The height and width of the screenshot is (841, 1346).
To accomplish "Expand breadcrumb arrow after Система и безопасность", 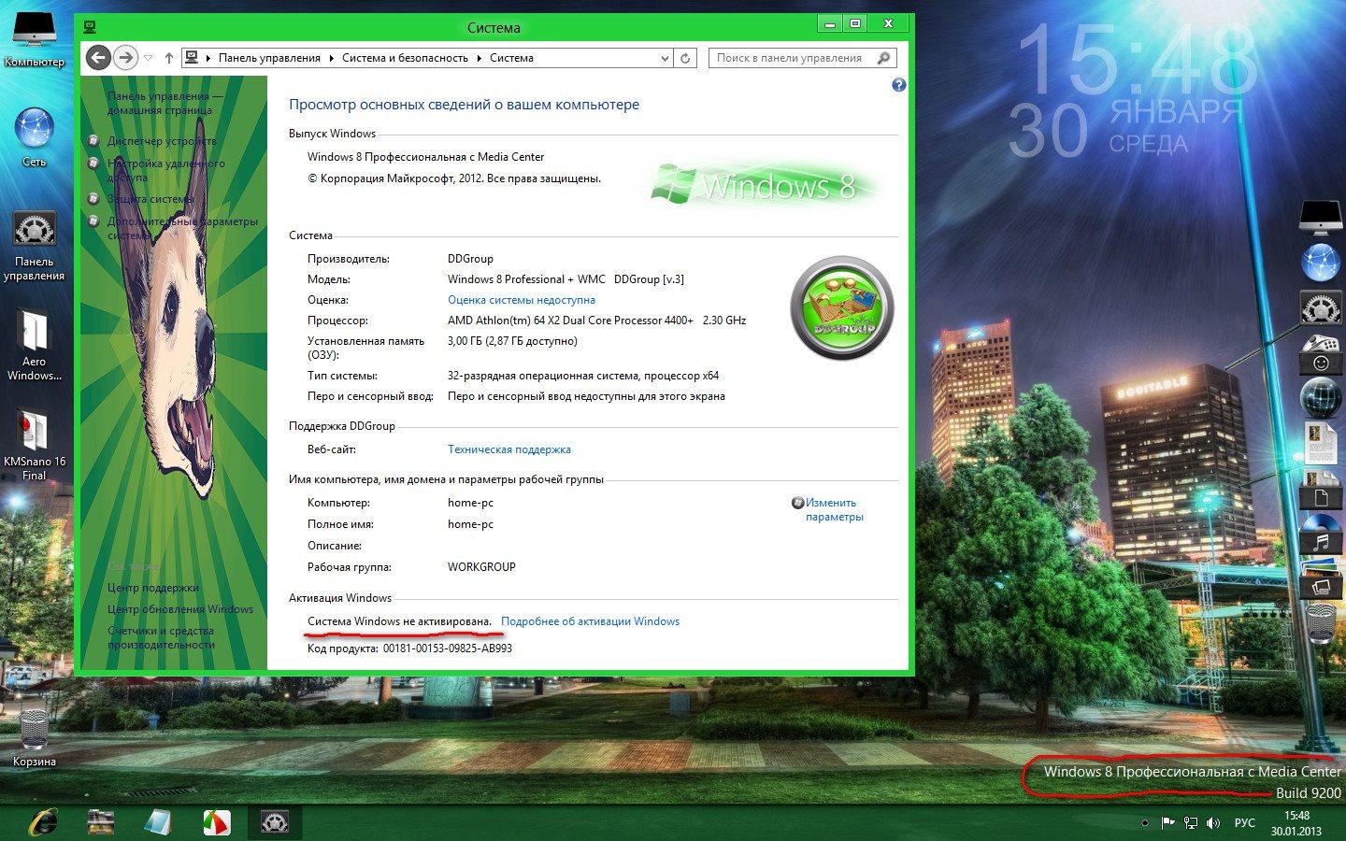I will click(x=479, y=58).
